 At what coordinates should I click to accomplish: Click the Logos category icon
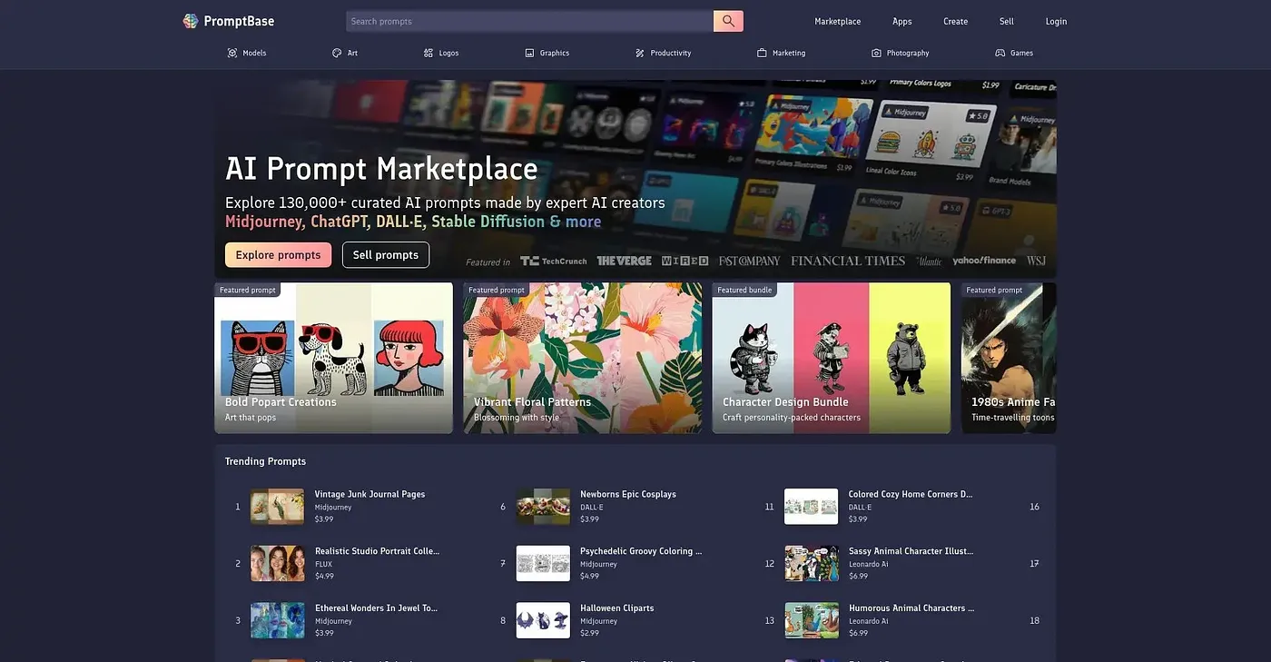429,53
